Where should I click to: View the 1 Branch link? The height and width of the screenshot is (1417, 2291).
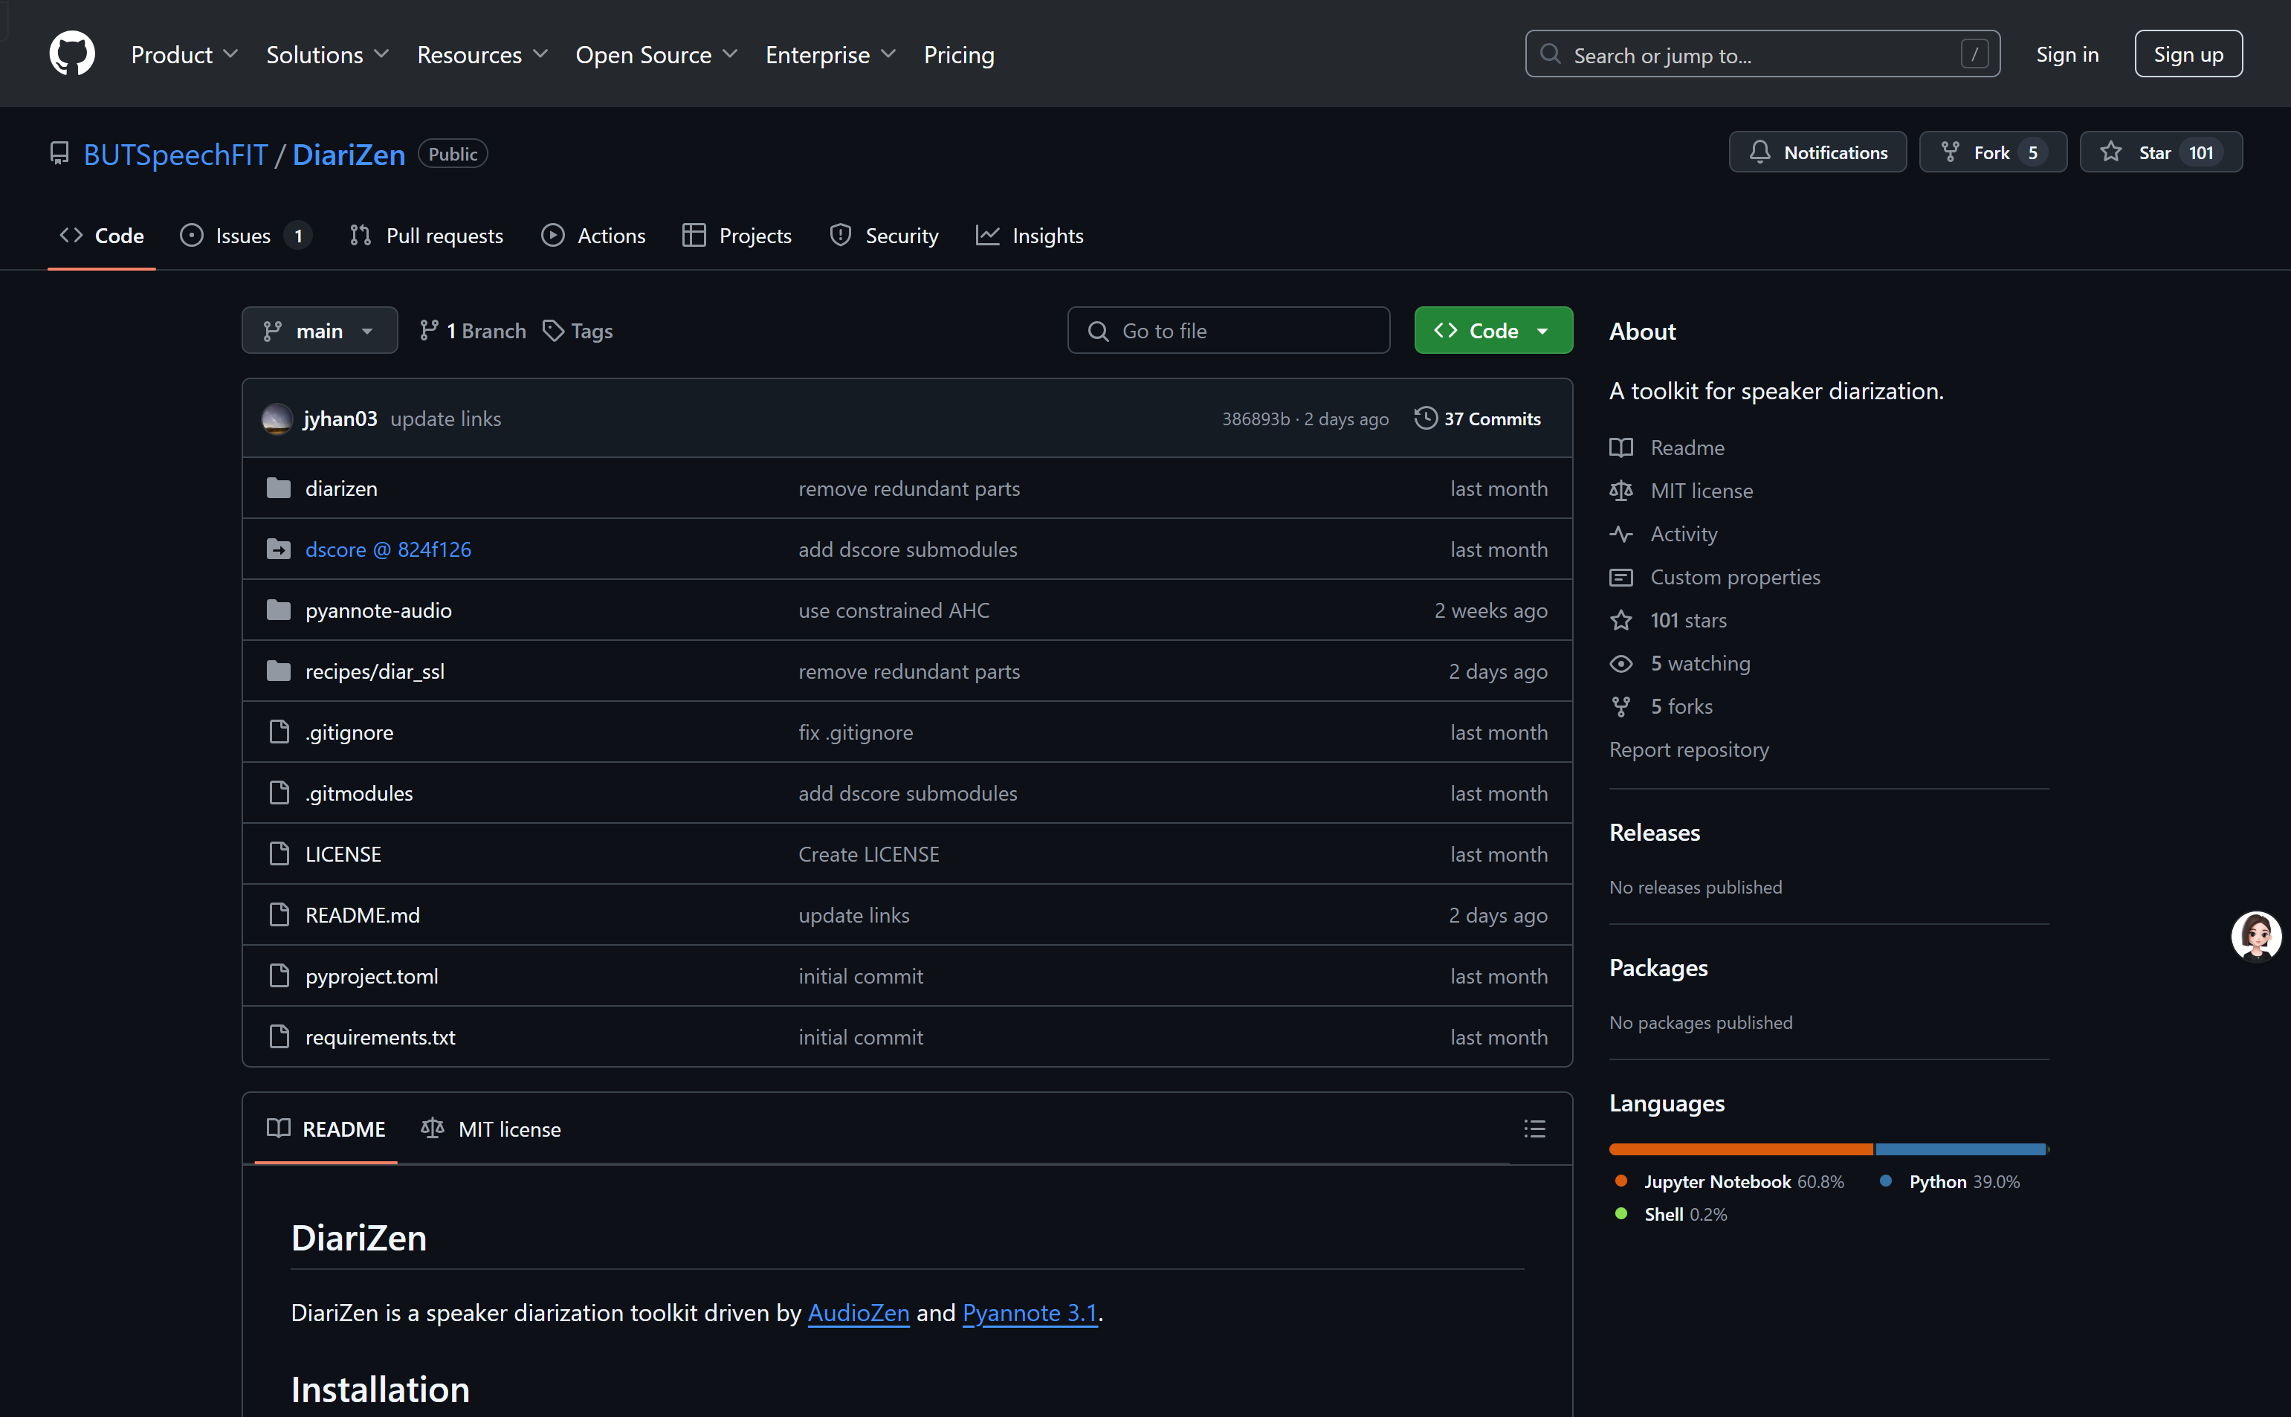click(x=474, y=331)
